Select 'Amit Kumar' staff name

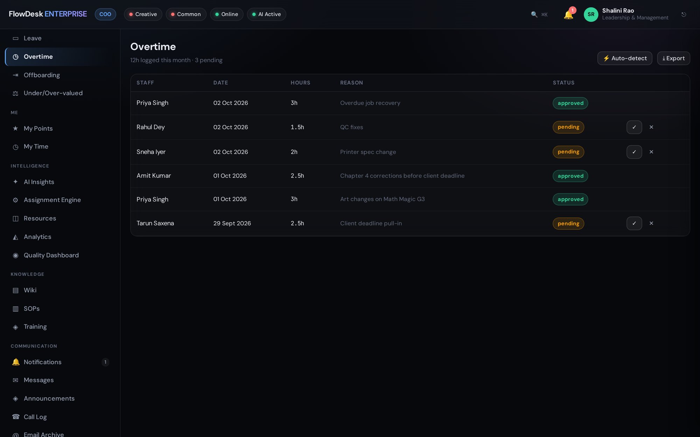click(154, 176)
